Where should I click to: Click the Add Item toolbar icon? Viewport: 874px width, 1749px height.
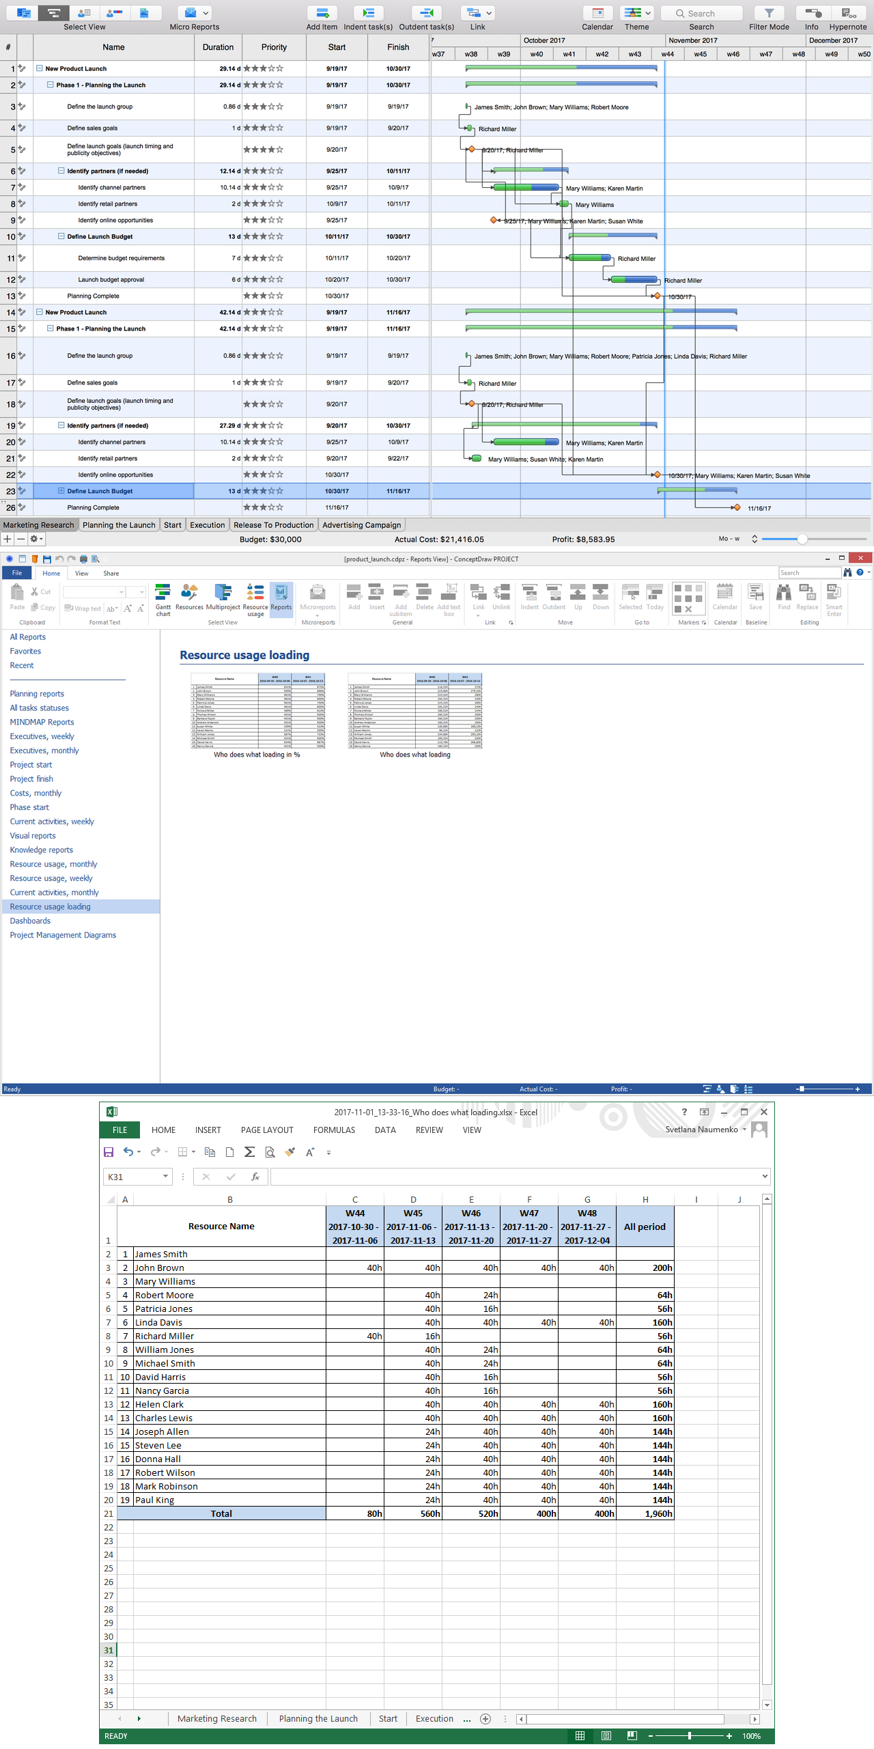point(322,13)
